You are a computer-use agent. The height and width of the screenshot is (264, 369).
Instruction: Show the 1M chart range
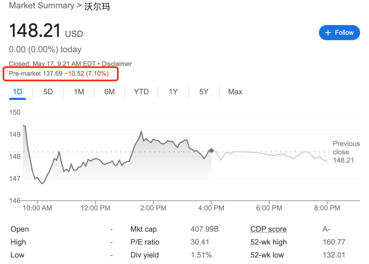click(x=79, y=92)
